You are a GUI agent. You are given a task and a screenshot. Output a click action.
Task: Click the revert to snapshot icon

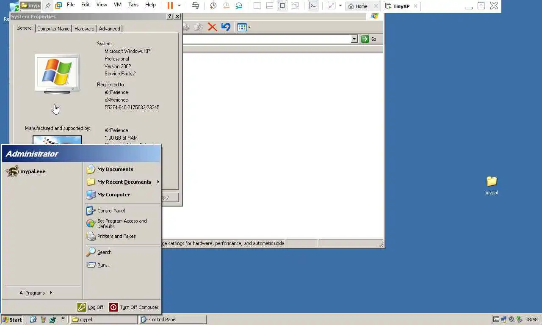[227, 6]
